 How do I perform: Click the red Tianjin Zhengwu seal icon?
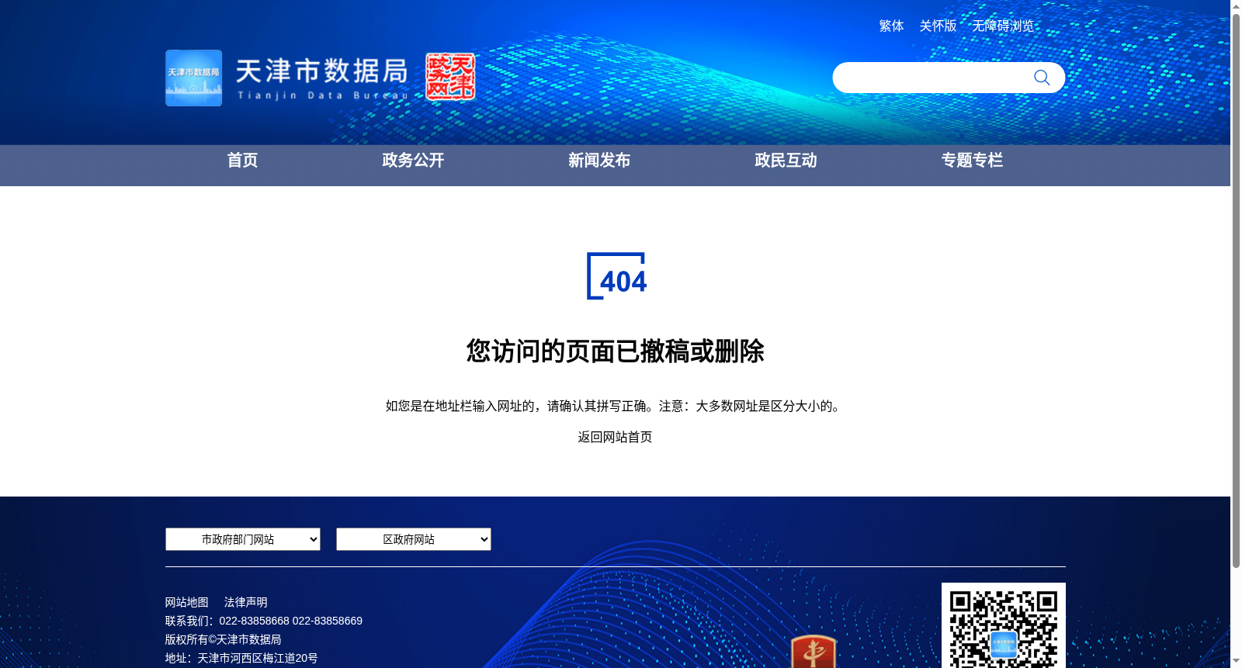[450, 76]
